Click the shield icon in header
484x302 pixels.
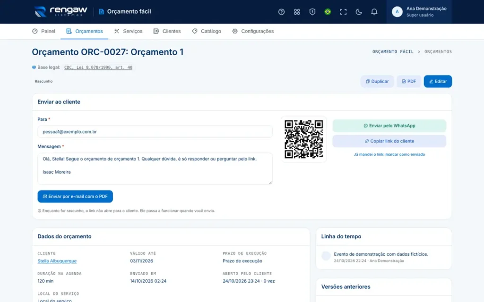[x=312, y=12]
